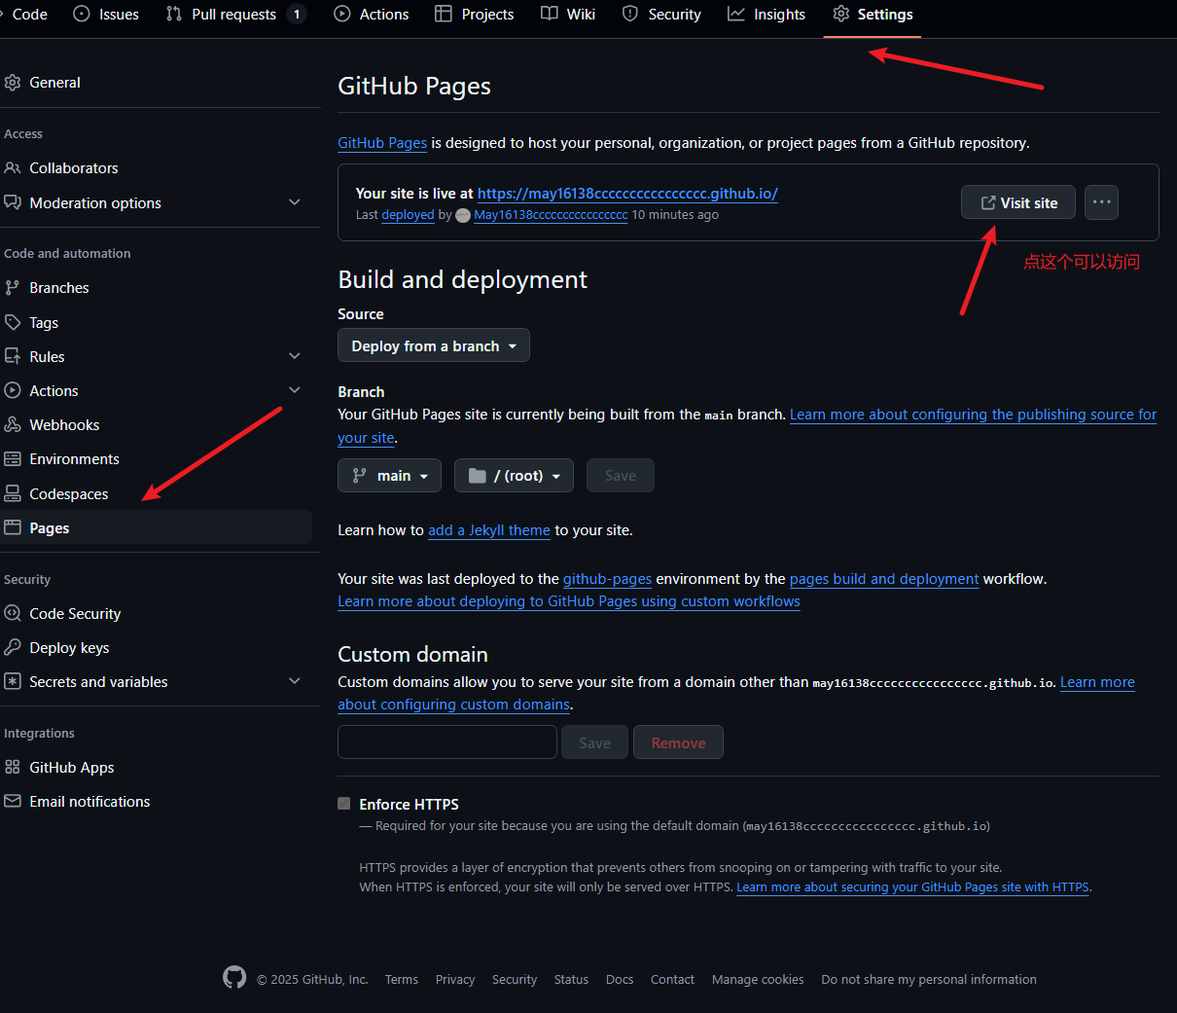Click 'Learn more about deploying to GitHub Pages' link
Screen dimensions: 1177x1013
(569, 601)
